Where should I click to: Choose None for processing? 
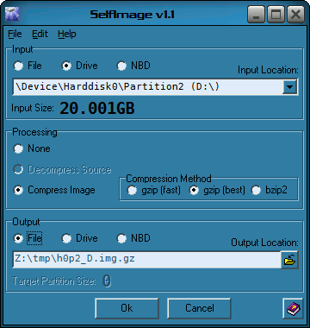(x=32, y=148)
